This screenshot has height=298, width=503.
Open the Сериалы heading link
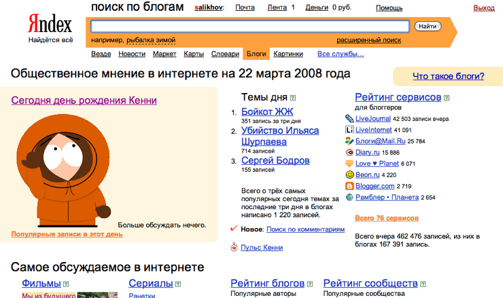click(151, 283)
